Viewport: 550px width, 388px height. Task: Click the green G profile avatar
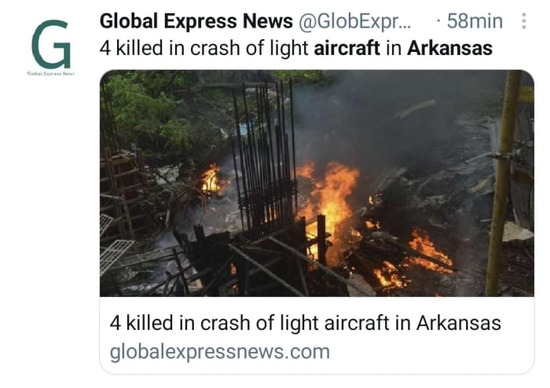[x=51, y=45]
